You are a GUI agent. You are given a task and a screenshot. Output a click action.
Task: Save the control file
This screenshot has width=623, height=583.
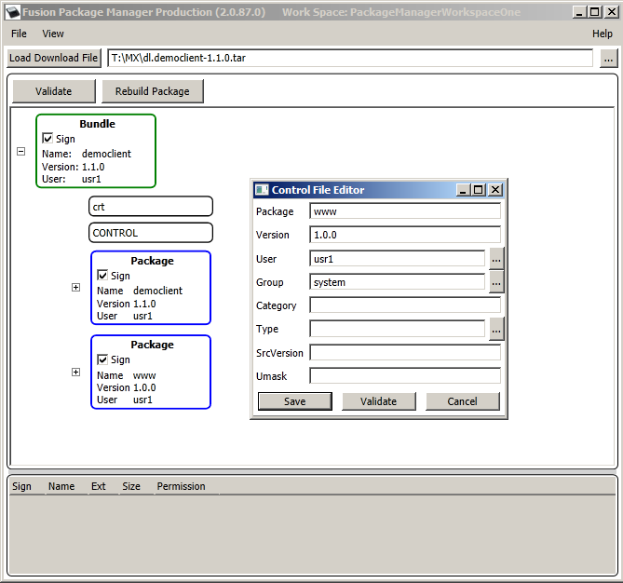(295, 401)
